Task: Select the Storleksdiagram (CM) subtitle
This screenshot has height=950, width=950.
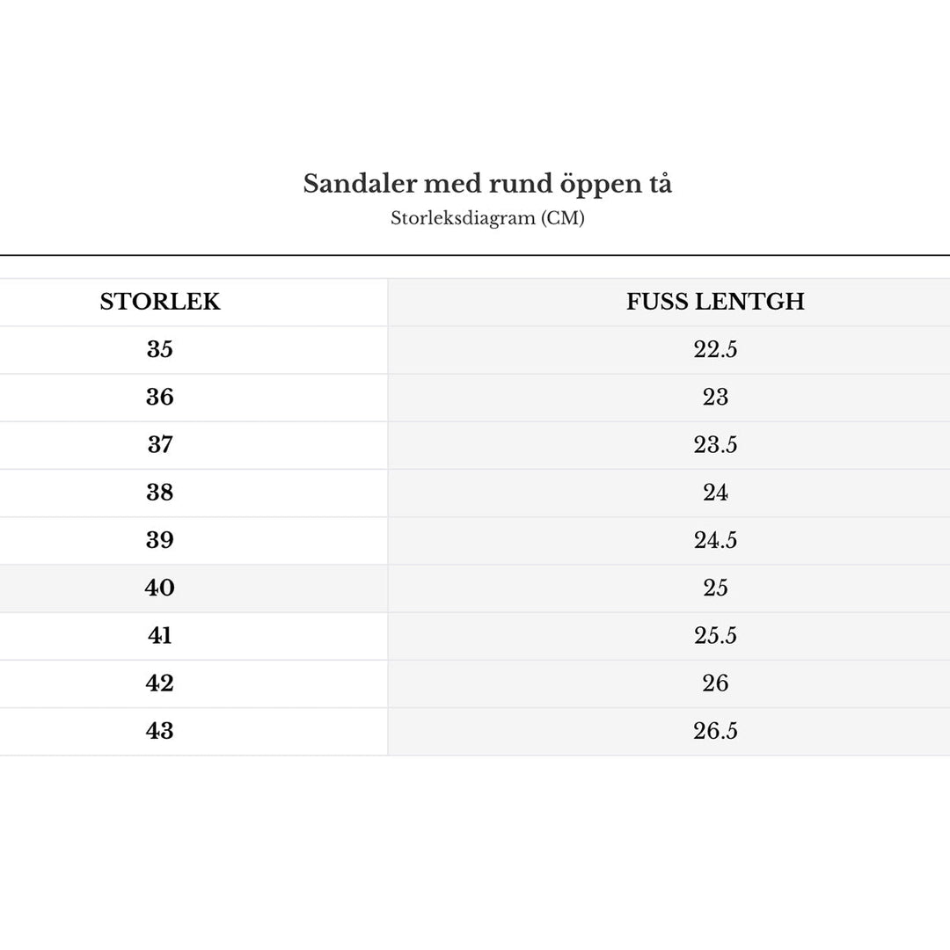Action: click(487, 217)
